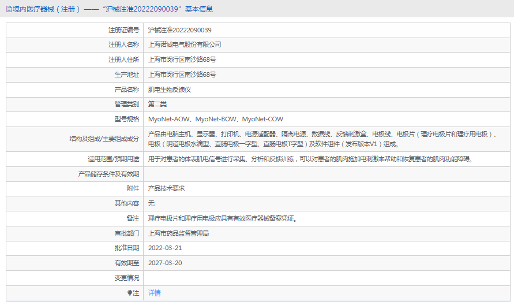Click approval date 2022-03-21

click(165, 248)
